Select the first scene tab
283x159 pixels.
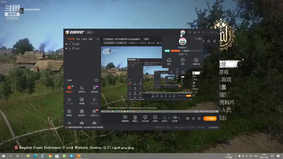pyautogui.click(x=71, y=39)
